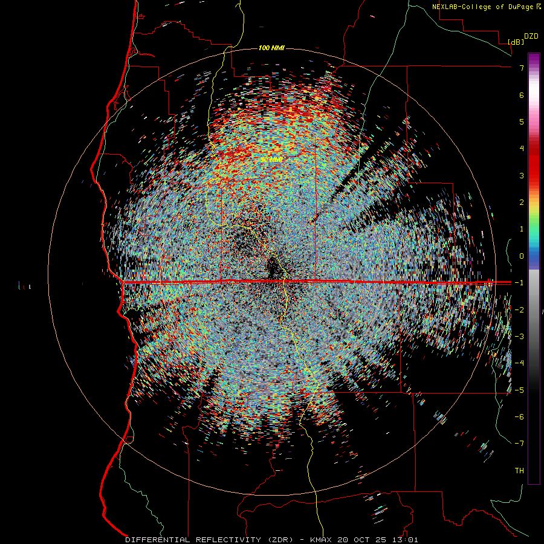Select the '-3' dB scale label
Screen dimensions: 544x544
point(519,336)
